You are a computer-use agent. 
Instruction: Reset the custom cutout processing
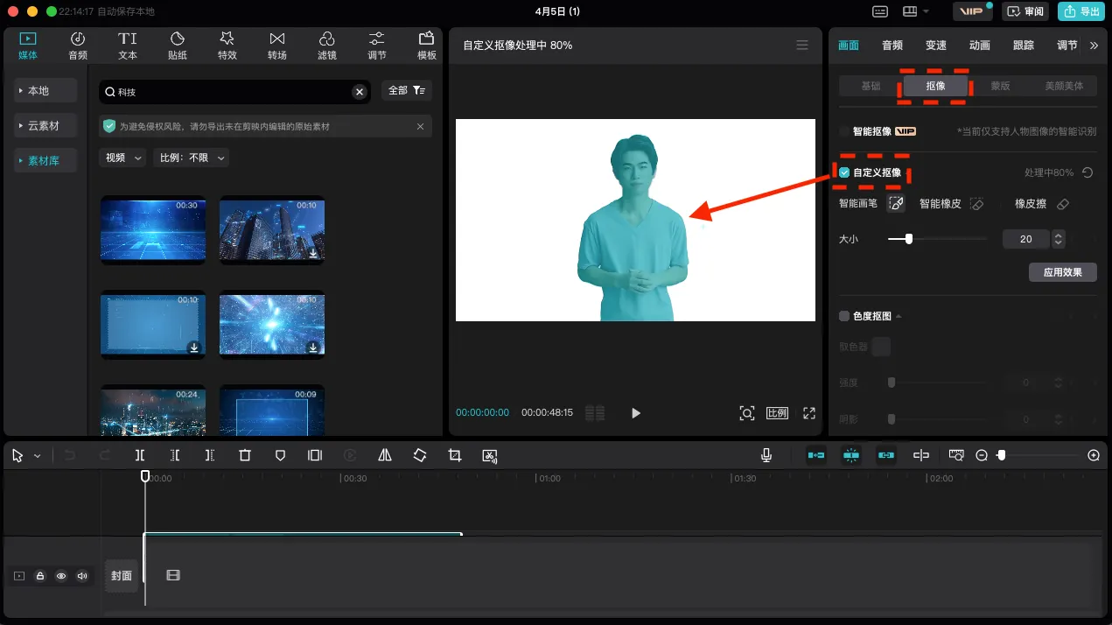tap(1088, 172)
